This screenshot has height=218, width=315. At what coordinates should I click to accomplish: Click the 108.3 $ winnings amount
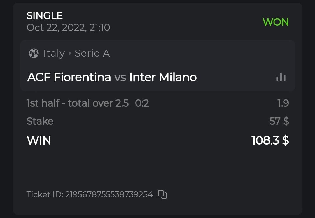click(x=270, y=140)
